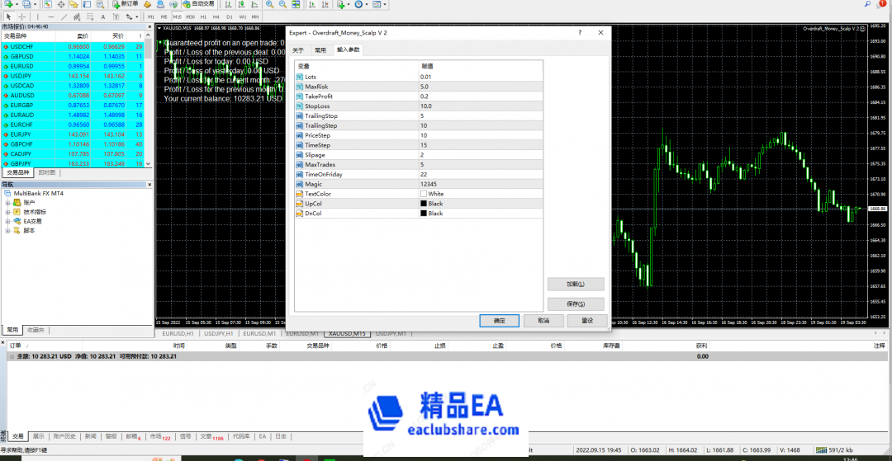Image resolution: width=892 pixels, height=461 pixels.
Task: Toggle the Navigator panel star icon
Action: point(74,4)
